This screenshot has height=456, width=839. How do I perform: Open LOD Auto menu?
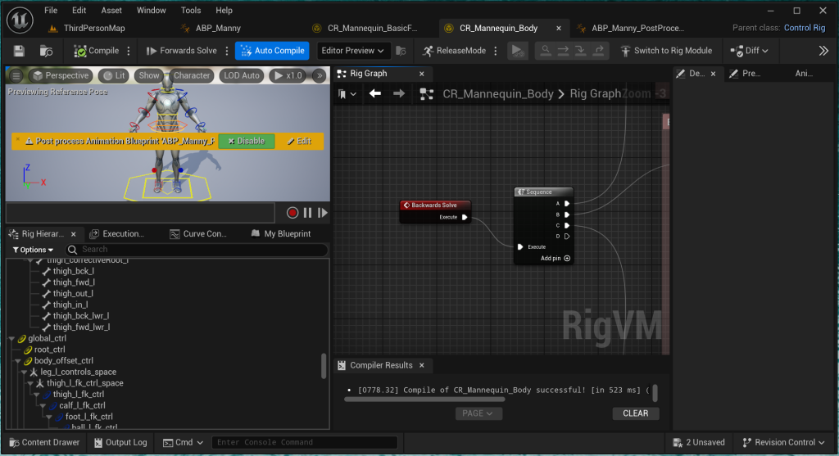[242, 75]
